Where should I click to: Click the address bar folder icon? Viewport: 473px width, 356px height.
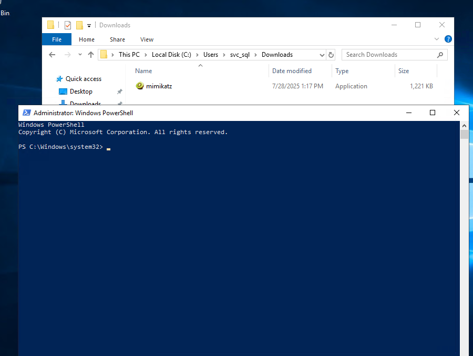pos(104,55)
